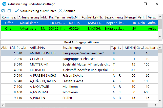Sort by the Artikel-Nr. header in positions table

pyautogui.click(x=37, y=48)
